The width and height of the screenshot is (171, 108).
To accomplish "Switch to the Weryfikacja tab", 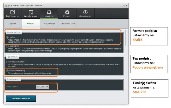I will (x=49, y=24).
